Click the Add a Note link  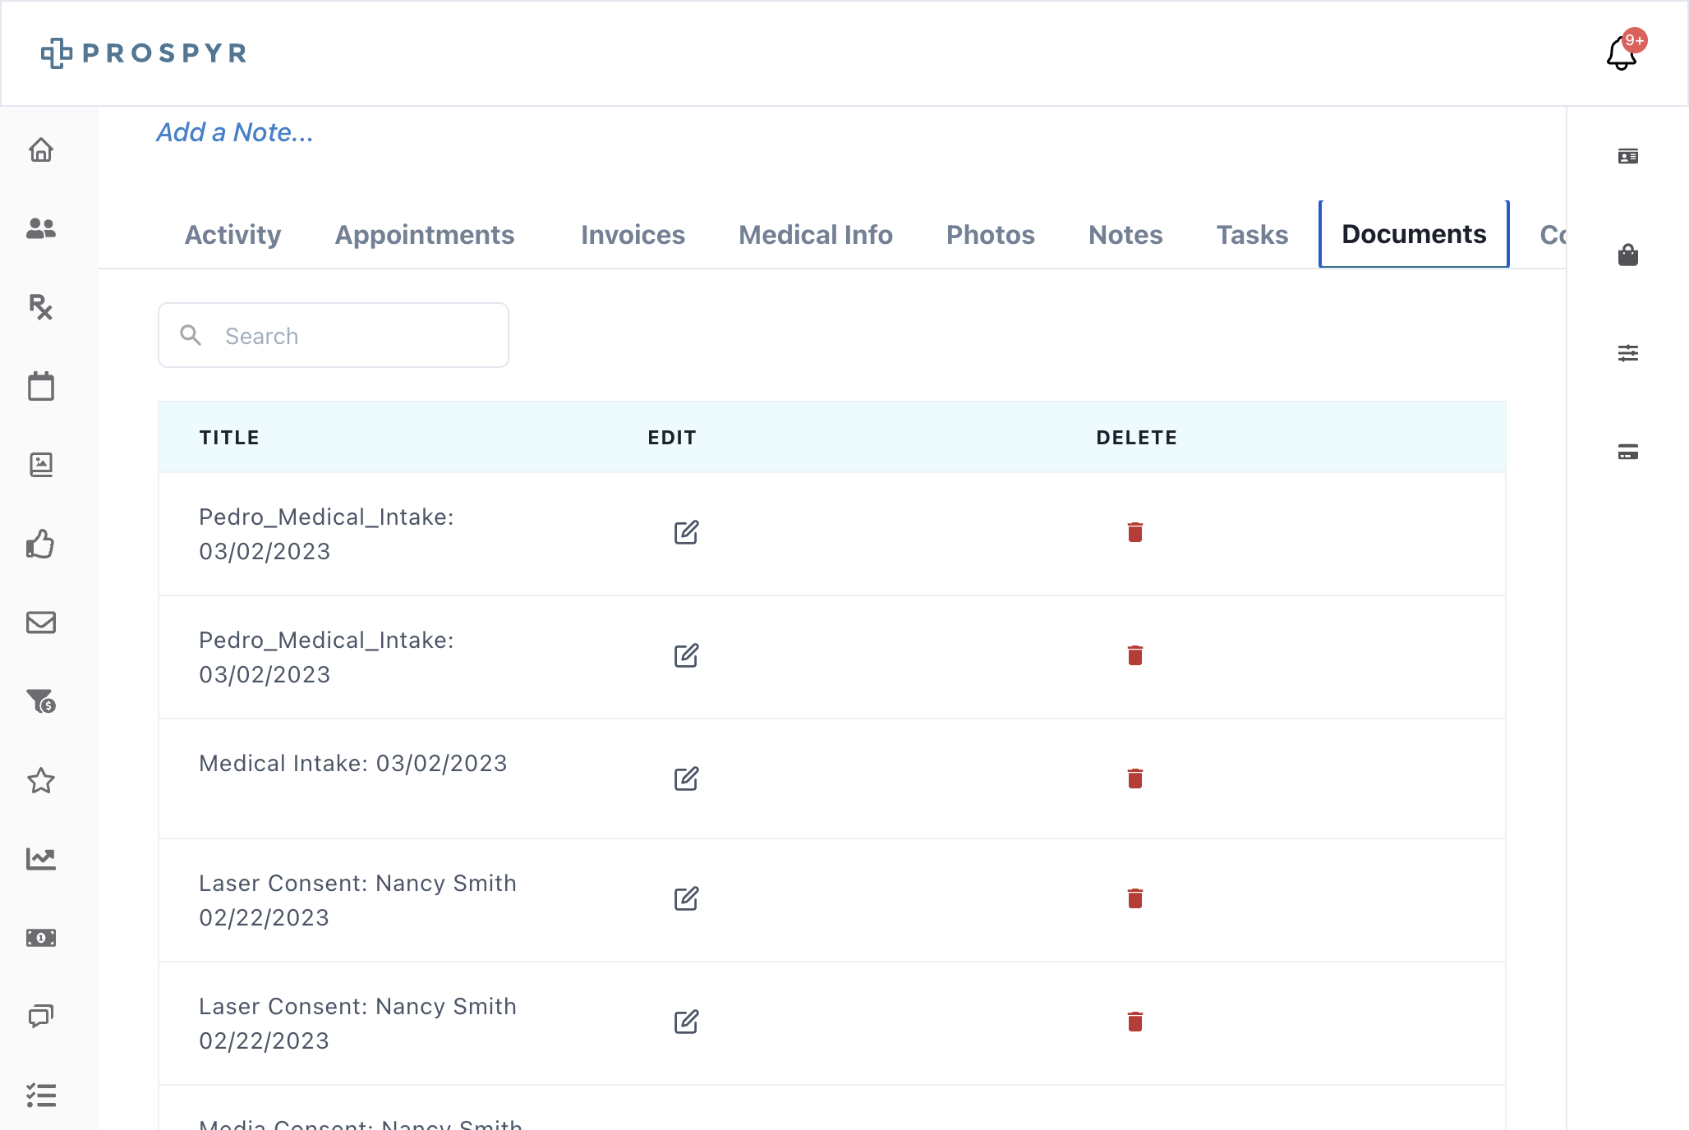coord(235,132)
